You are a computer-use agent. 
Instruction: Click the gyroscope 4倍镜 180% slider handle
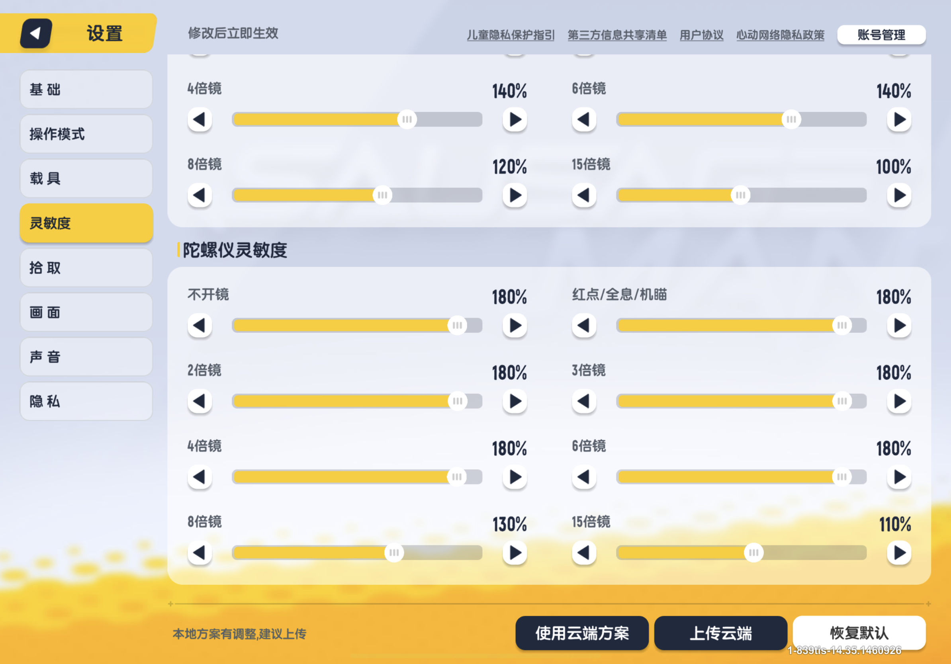pyautogui.click(x=457, y=477)
